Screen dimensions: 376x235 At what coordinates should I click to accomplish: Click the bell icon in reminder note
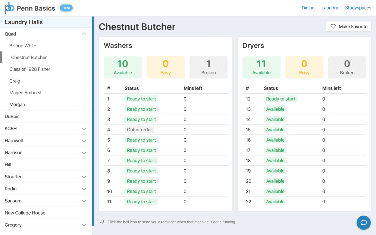tap(102, 222)
